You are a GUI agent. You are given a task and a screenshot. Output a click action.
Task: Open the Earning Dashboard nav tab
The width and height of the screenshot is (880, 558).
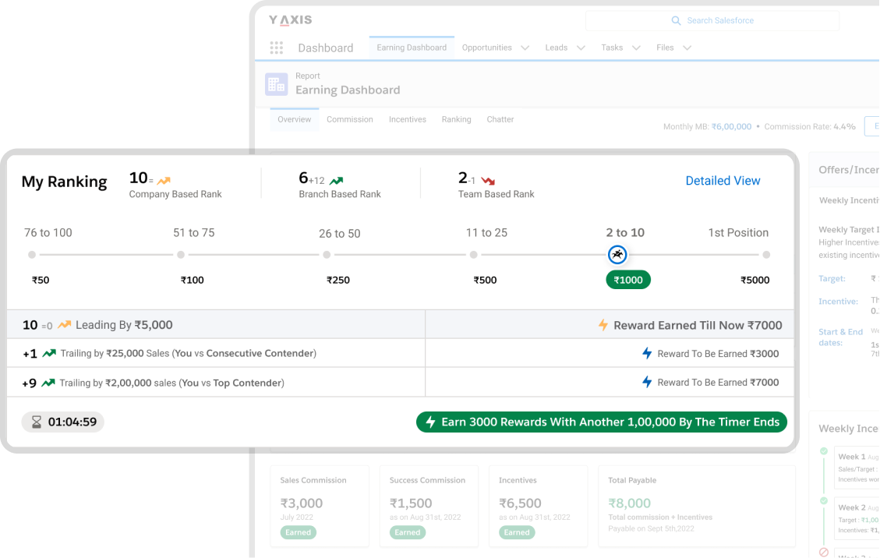pyautogui.click(x=412, y=48)
